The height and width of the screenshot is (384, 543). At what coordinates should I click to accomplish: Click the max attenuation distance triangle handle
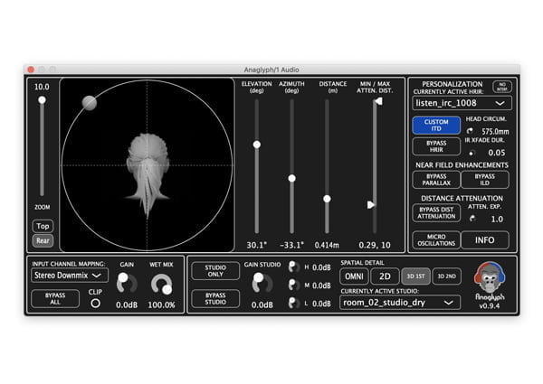[x=378, y=101]
